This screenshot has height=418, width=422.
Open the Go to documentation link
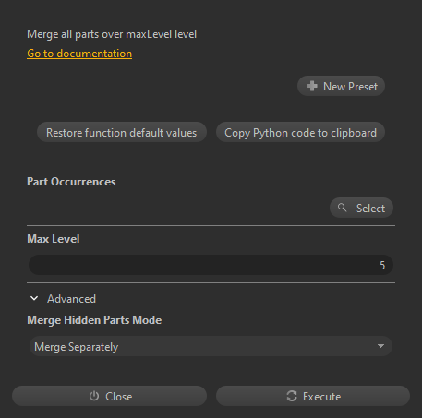[79, 54]
